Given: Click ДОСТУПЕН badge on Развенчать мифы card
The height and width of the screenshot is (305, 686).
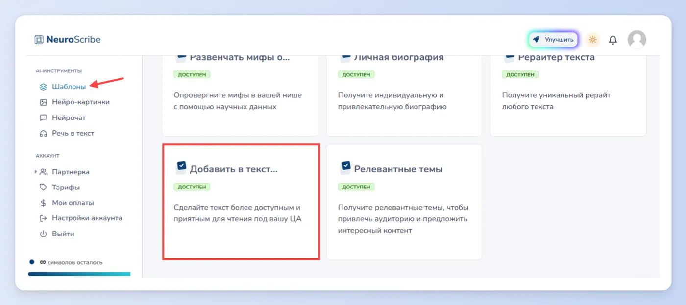Looking at the screenshot, I should (x=192, y=75).
